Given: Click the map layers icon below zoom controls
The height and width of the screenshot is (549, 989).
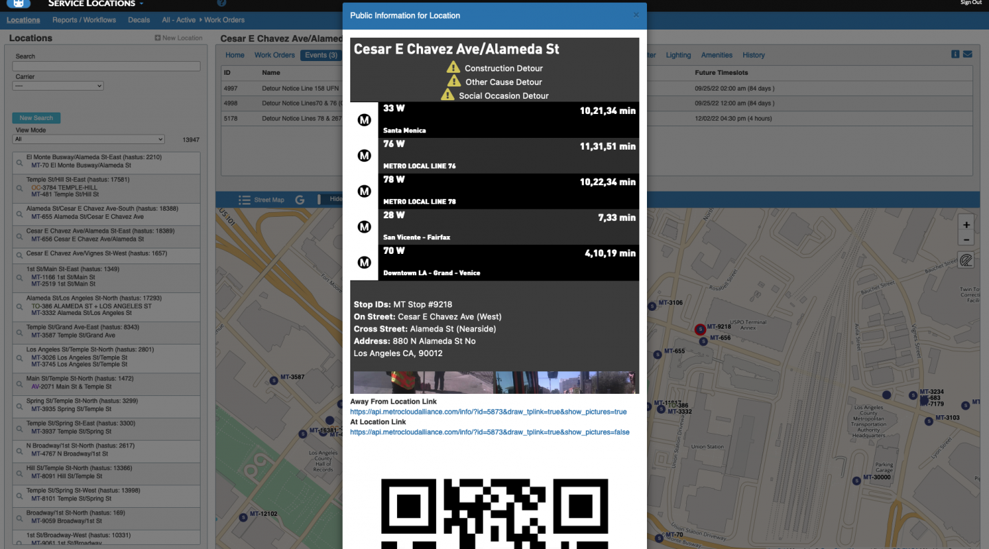Looking at the screenshot, I should click(966, 260).
